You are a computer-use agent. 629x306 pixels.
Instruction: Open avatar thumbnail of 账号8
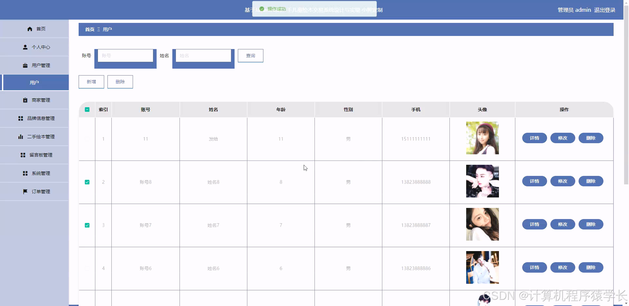[483, 181]
